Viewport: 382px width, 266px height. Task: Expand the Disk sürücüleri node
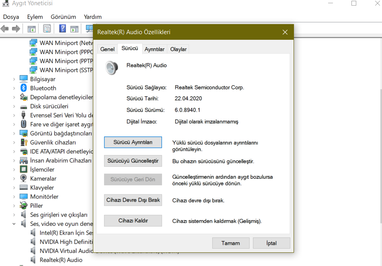pos(14,106)
